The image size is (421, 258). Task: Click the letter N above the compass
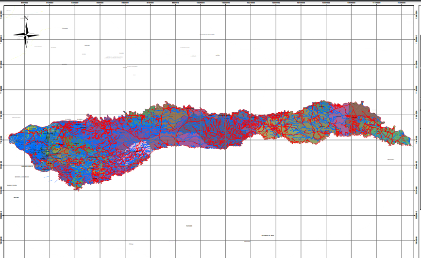click(x=27, y=18)
